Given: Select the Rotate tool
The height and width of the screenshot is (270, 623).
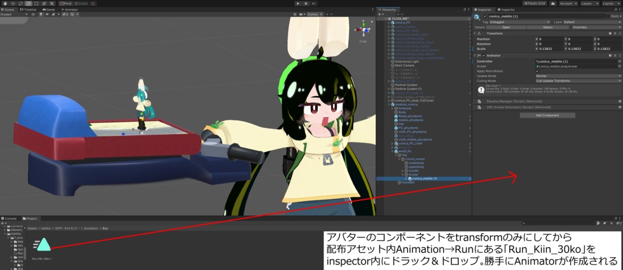Looking at the screenshot, I should (x=21, y=3).
